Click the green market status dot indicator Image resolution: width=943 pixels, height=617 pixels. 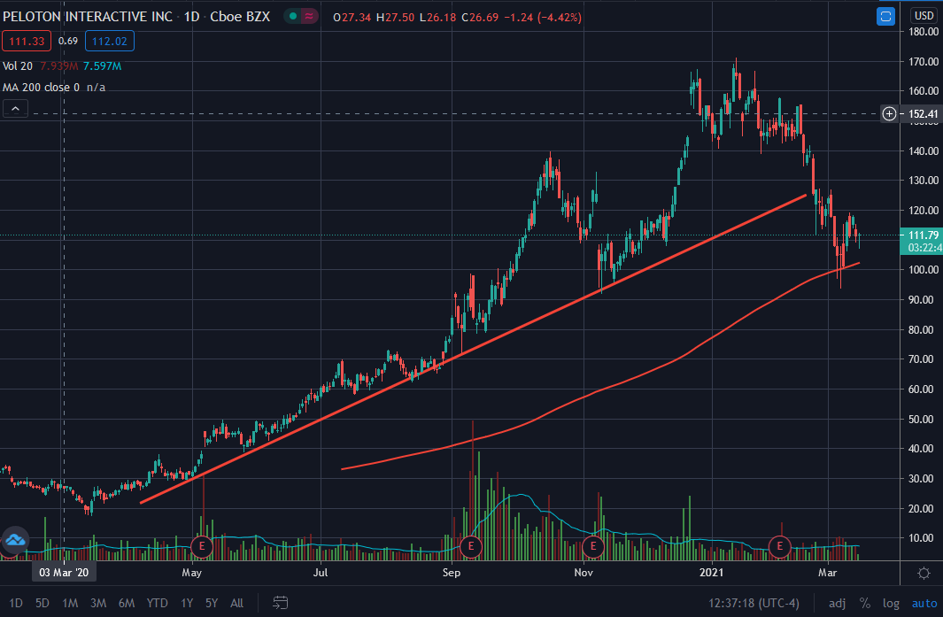click(293, 17)
